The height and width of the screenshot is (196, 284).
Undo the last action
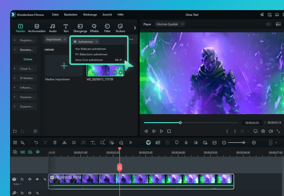click(36, 143)
